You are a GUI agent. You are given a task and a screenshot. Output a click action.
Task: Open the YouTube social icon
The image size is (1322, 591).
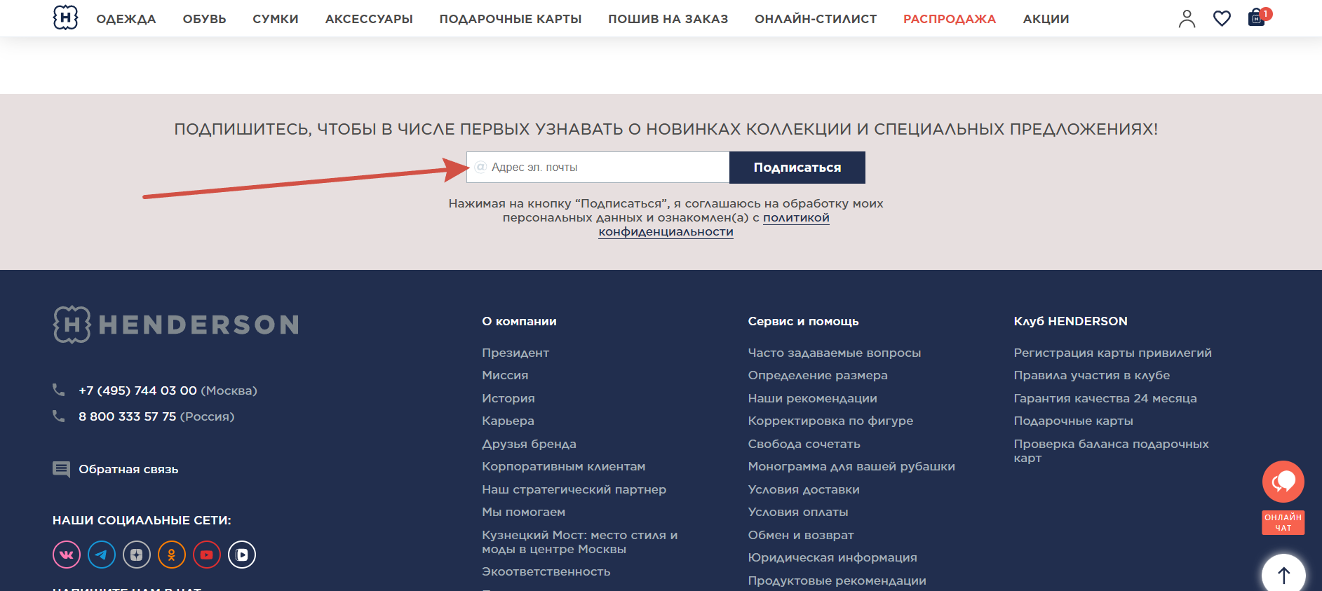point(207,555)
